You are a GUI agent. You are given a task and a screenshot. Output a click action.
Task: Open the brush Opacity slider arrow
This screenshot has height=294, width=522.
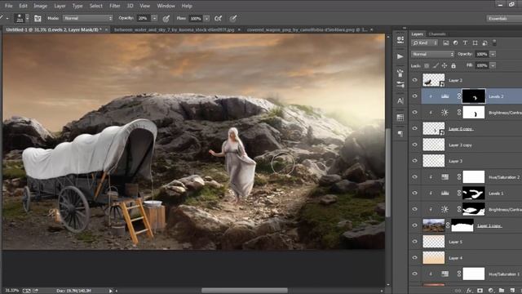154,18
